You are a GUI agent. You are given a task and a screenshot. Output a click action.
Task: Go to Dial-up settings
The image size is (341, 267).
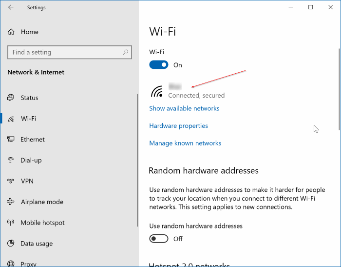click(x=31, y=160)
